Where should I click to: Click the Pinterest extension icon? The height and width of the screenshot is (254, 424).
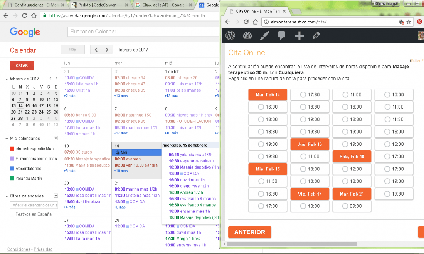pyautogui.click(x=419, y=22)
